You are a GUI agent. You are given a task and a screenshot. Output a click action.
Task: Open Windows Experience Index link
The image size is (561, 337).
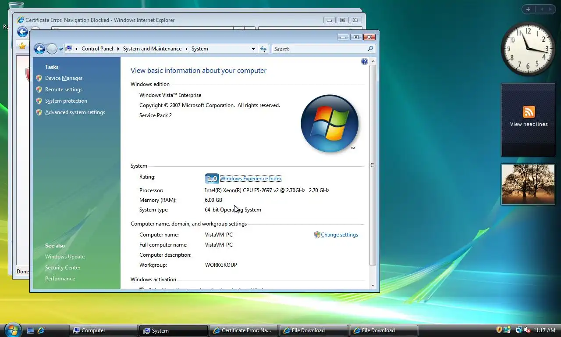click(251, 179)
